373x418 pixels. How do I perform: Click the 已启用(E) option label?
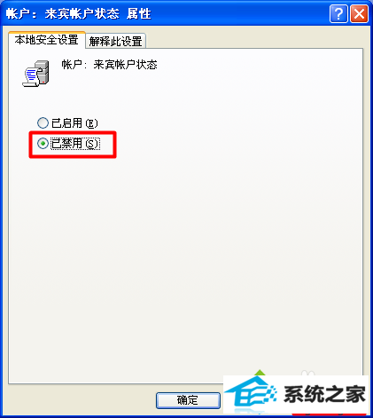click(x=74, y=123)
